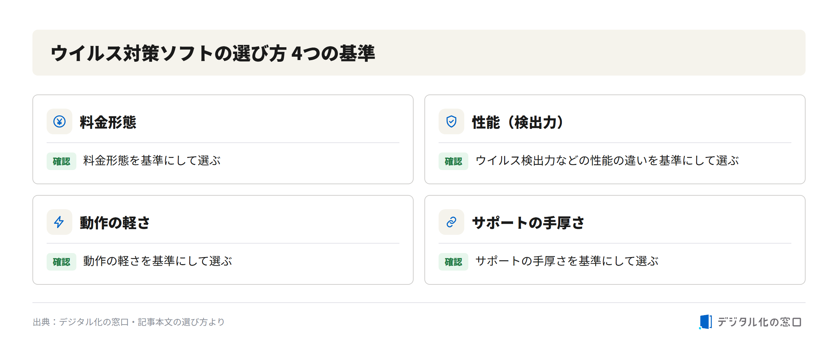Click the 確認 badge under 動作の軽さ
Screen dimensions: 838x361
tap(61, 262)
